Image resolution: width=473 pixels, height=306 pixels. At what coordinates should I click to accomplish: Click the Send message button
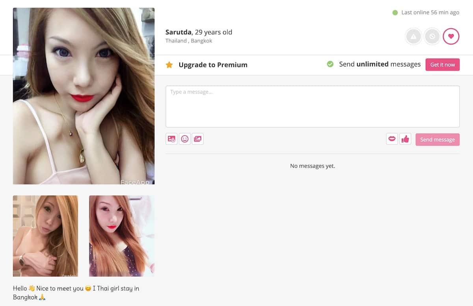tap(438, 139)
